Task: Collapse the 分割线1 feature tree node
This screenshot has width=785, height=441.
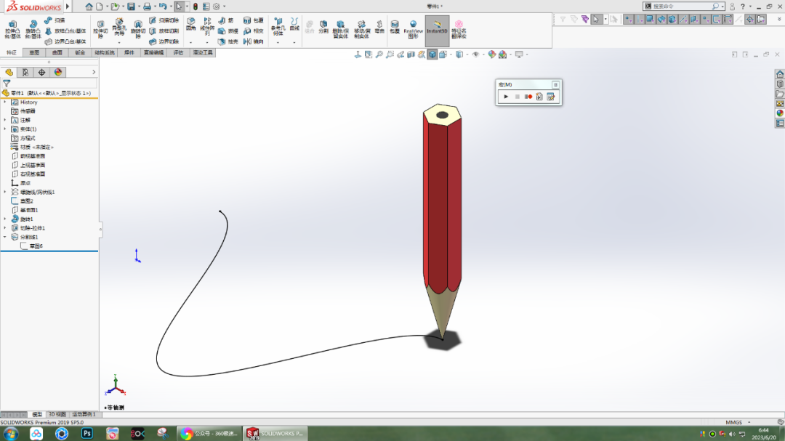Action: pos(5,236)
